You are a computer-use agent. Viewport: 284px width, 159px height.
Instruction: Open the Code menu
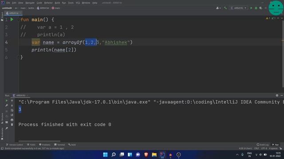pyautogui.click(x=39, y=3)
